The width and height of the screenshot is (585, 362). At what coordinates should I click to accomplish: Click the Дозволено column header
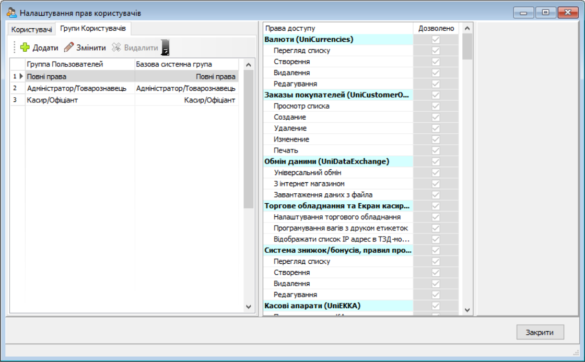(x=436, y=28)
